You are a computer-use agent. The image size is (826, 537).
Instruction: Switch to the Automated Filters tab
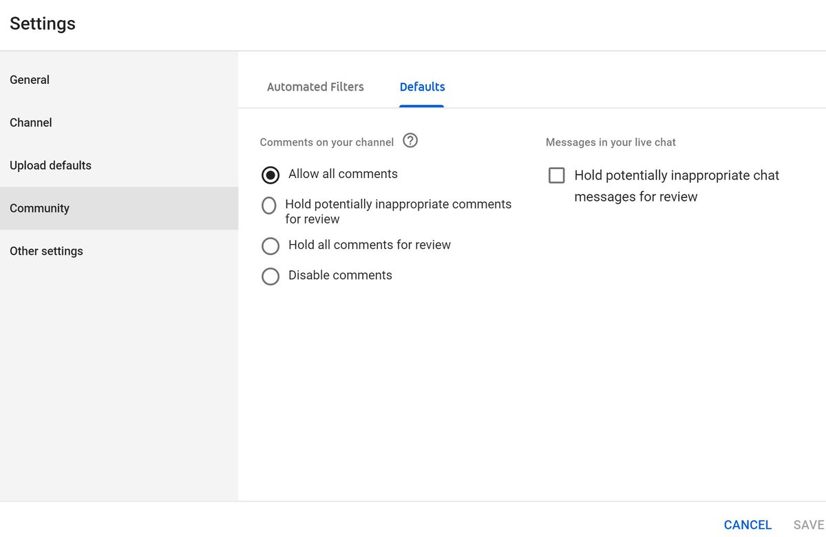click(315, 87)
